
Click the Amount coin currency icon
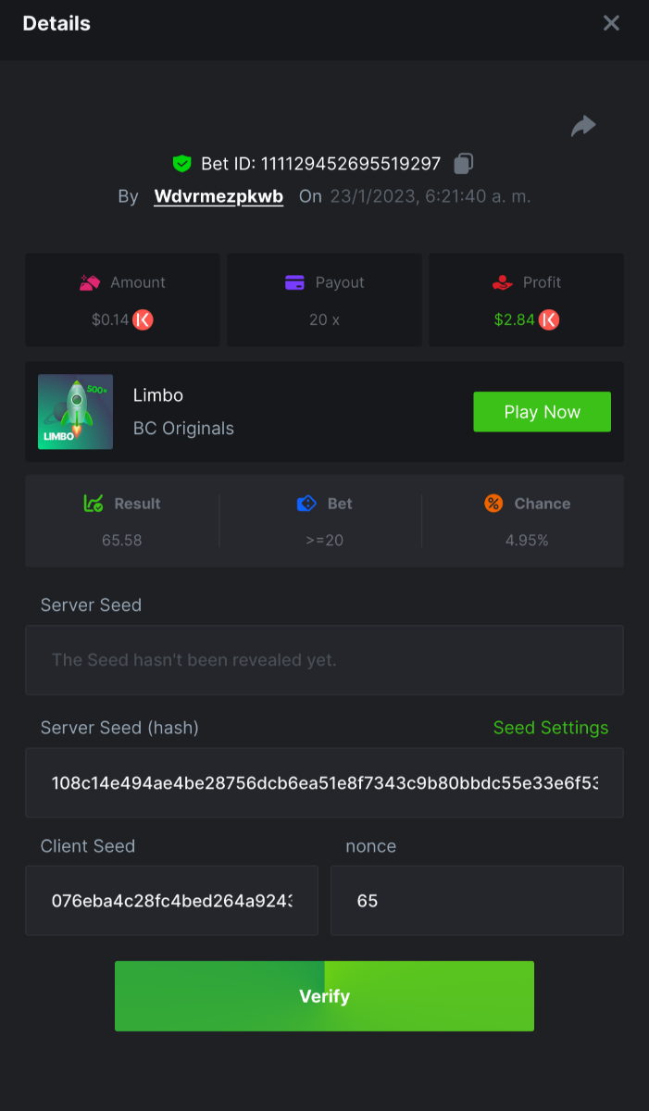click(143, 320)
